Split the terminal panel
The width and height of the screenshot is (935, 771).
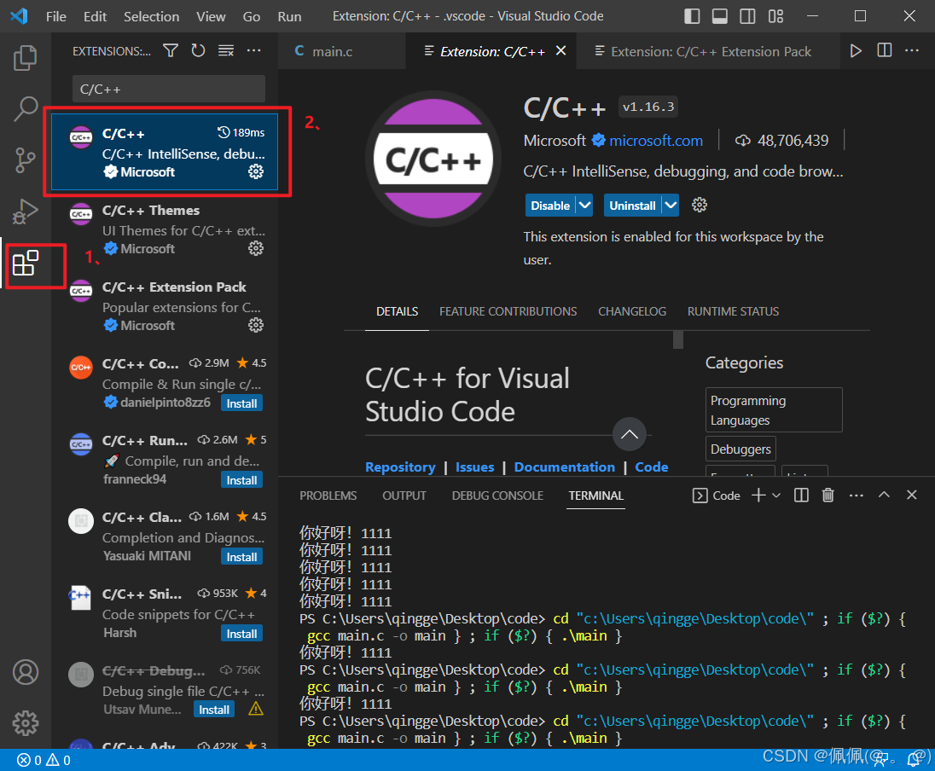(801, 495)
